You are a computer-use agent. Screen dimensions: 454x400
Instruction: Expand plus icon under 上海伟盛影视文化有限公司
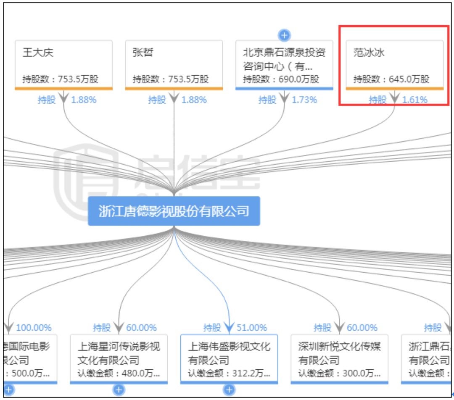pyautogui.click(x=229, y=389)
